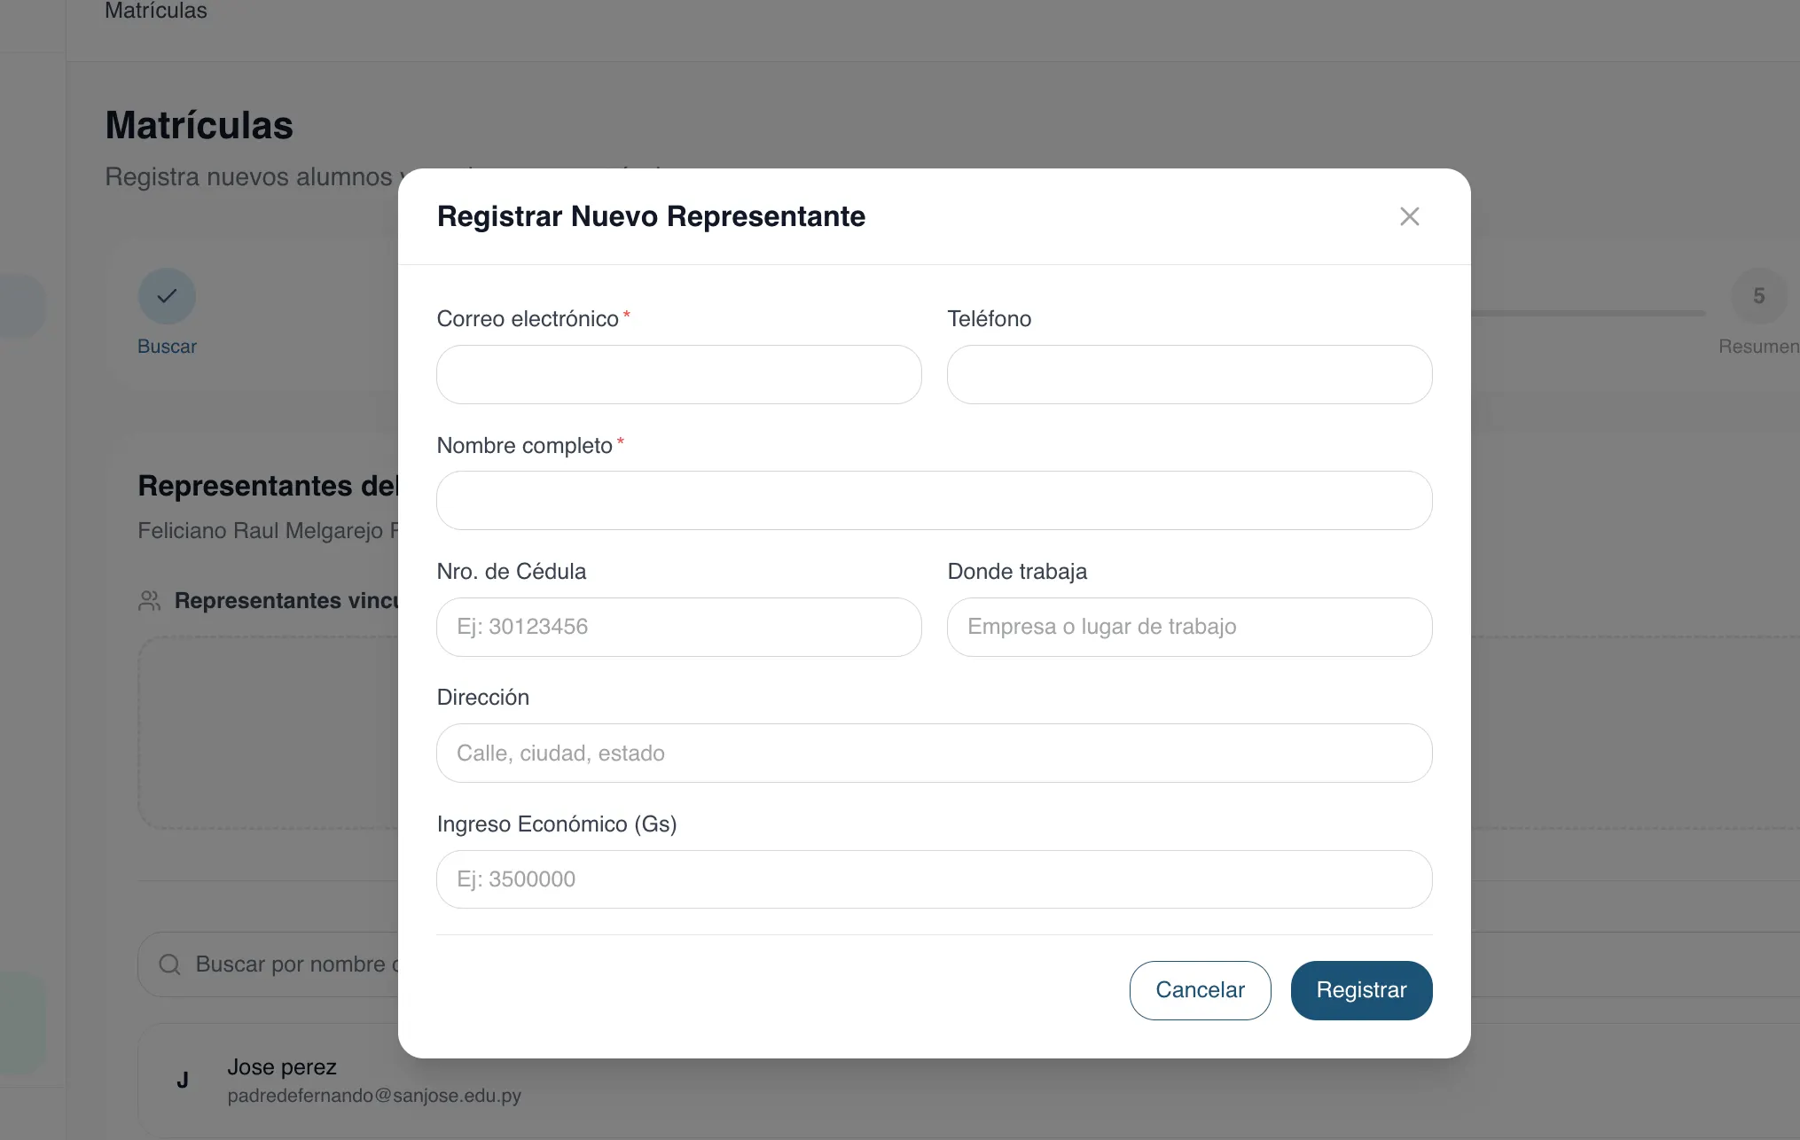Click the Nombre completo field
Screen dimensions: 1800x1140
coord(934,500)
